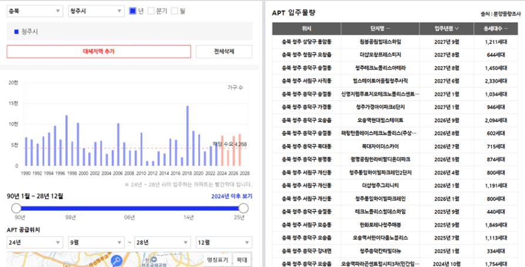This screenshot has height=267, width=525.
Task: Select 청주가경아이파크6단지 complex name
Action: point(380,107)
